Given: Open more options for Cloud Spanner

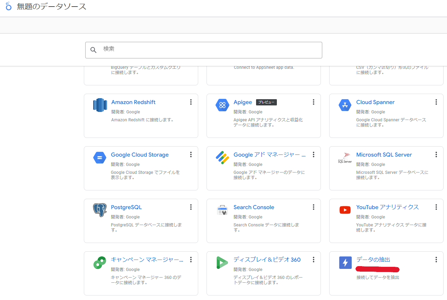Looking at the screenshot, I should tap(436, 102).
